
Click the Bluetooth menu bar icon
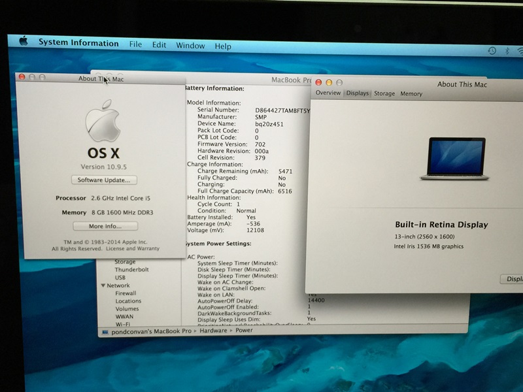point(506,51)
